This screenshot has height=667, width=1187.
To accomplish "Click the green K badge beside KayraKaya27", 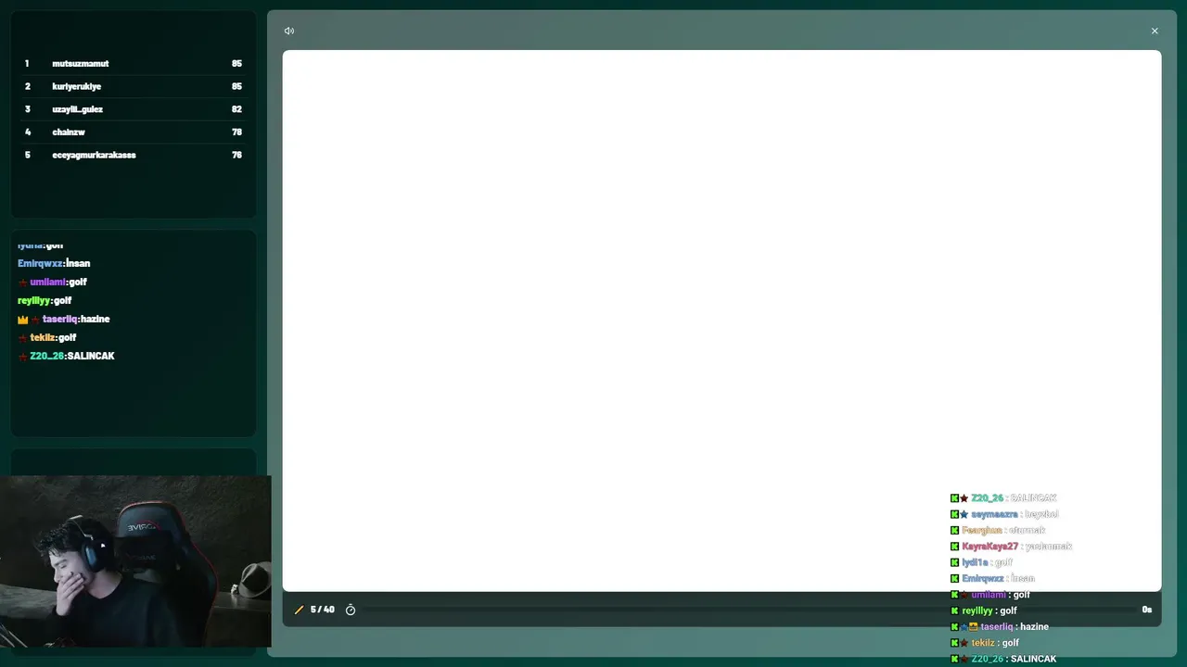I will pyautogui.click(x=954, y=547).
